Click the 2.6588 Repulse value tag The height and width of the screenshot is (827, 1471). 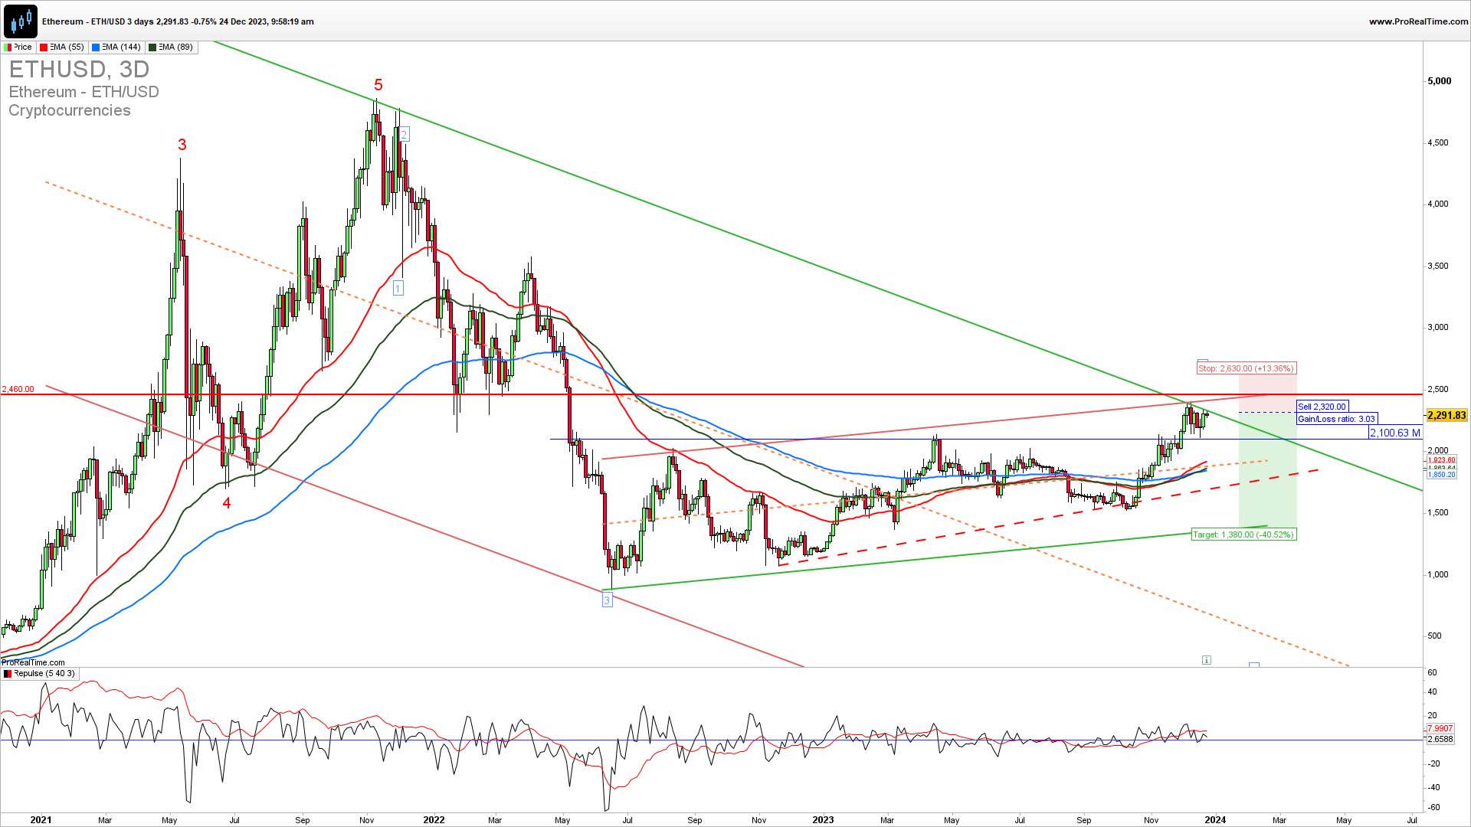click(1440, 740)
